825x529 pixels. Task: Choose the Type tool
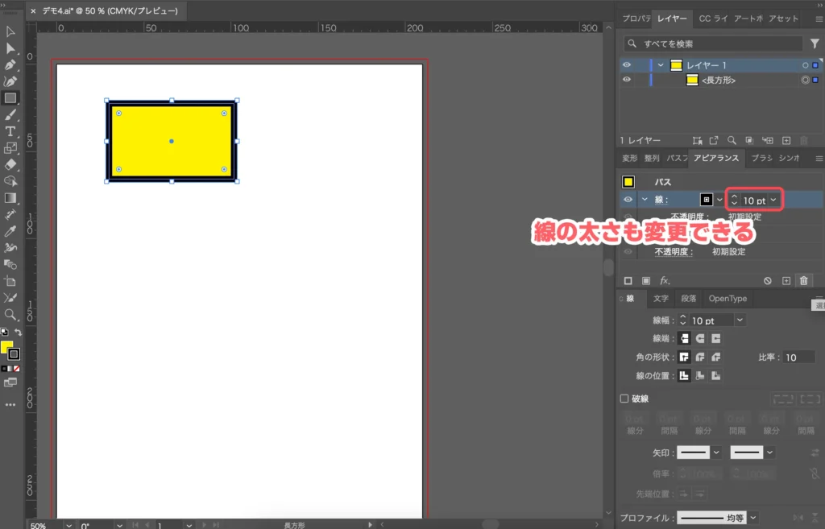(x=10, y=131)
